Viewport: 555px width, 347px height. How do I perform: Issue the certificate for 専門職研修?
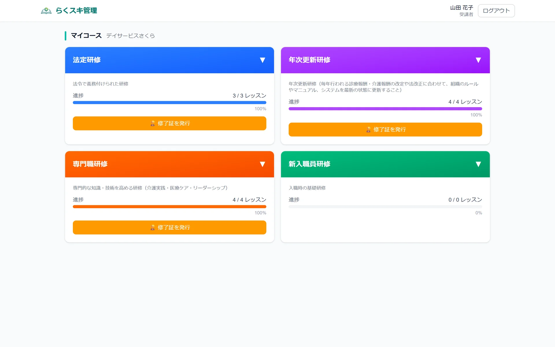(169, 228)
